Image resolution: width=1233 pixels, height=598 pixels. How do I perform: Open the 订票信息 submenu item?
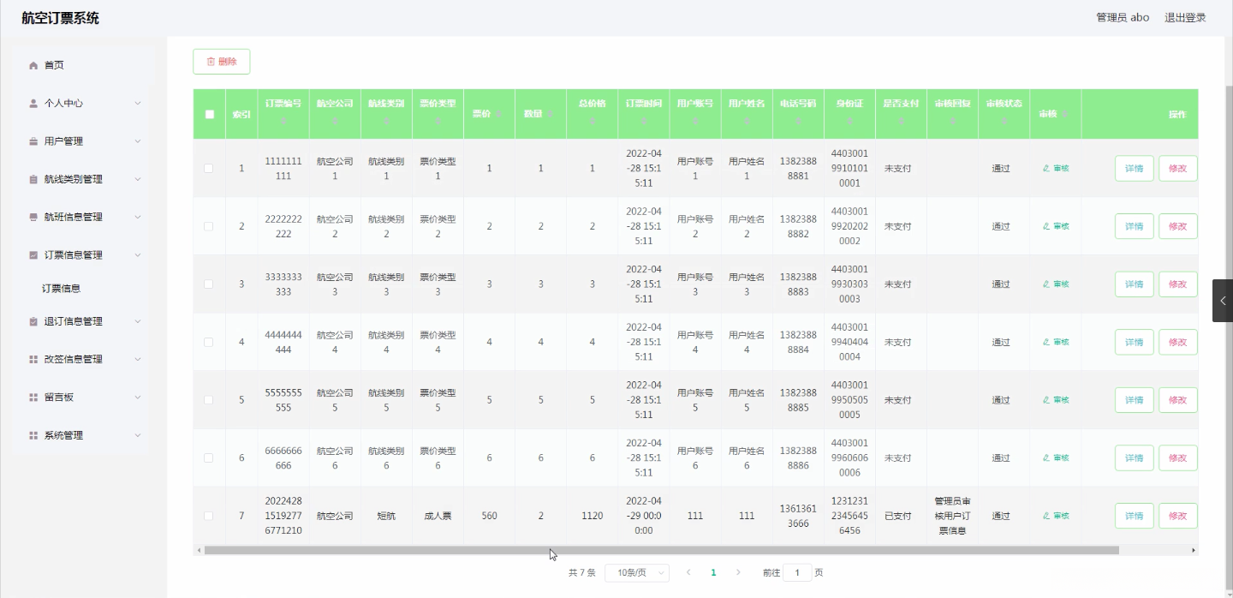click(x=62, y=289)
